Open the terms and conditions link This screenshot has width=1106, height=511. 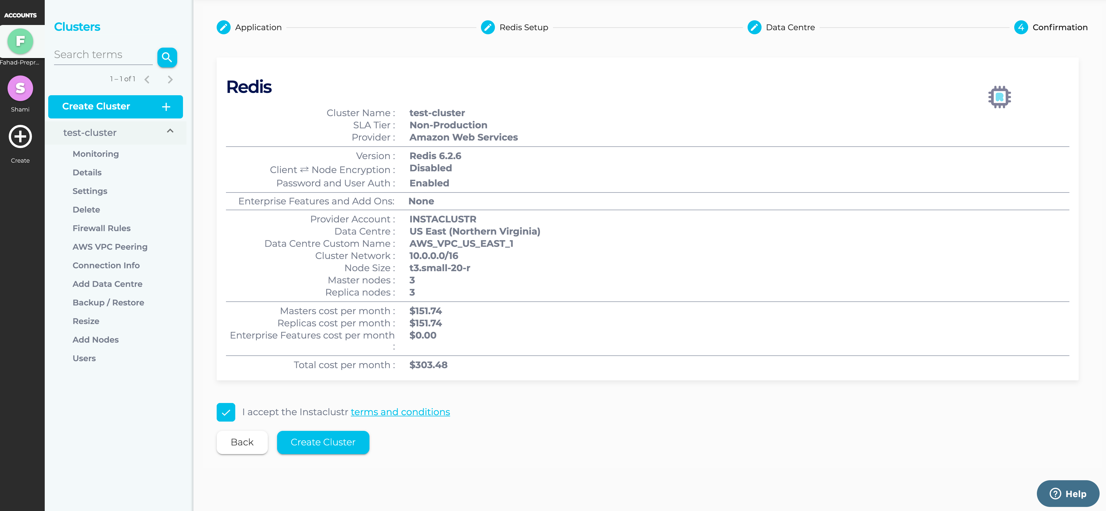(x=400, y=412)
